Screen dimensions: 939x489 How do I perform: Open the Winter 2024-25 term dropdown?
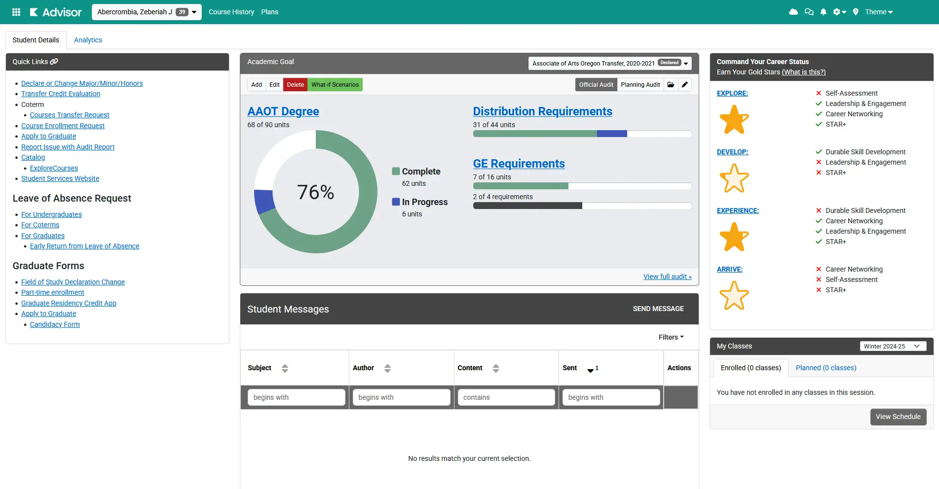(893, 346)
